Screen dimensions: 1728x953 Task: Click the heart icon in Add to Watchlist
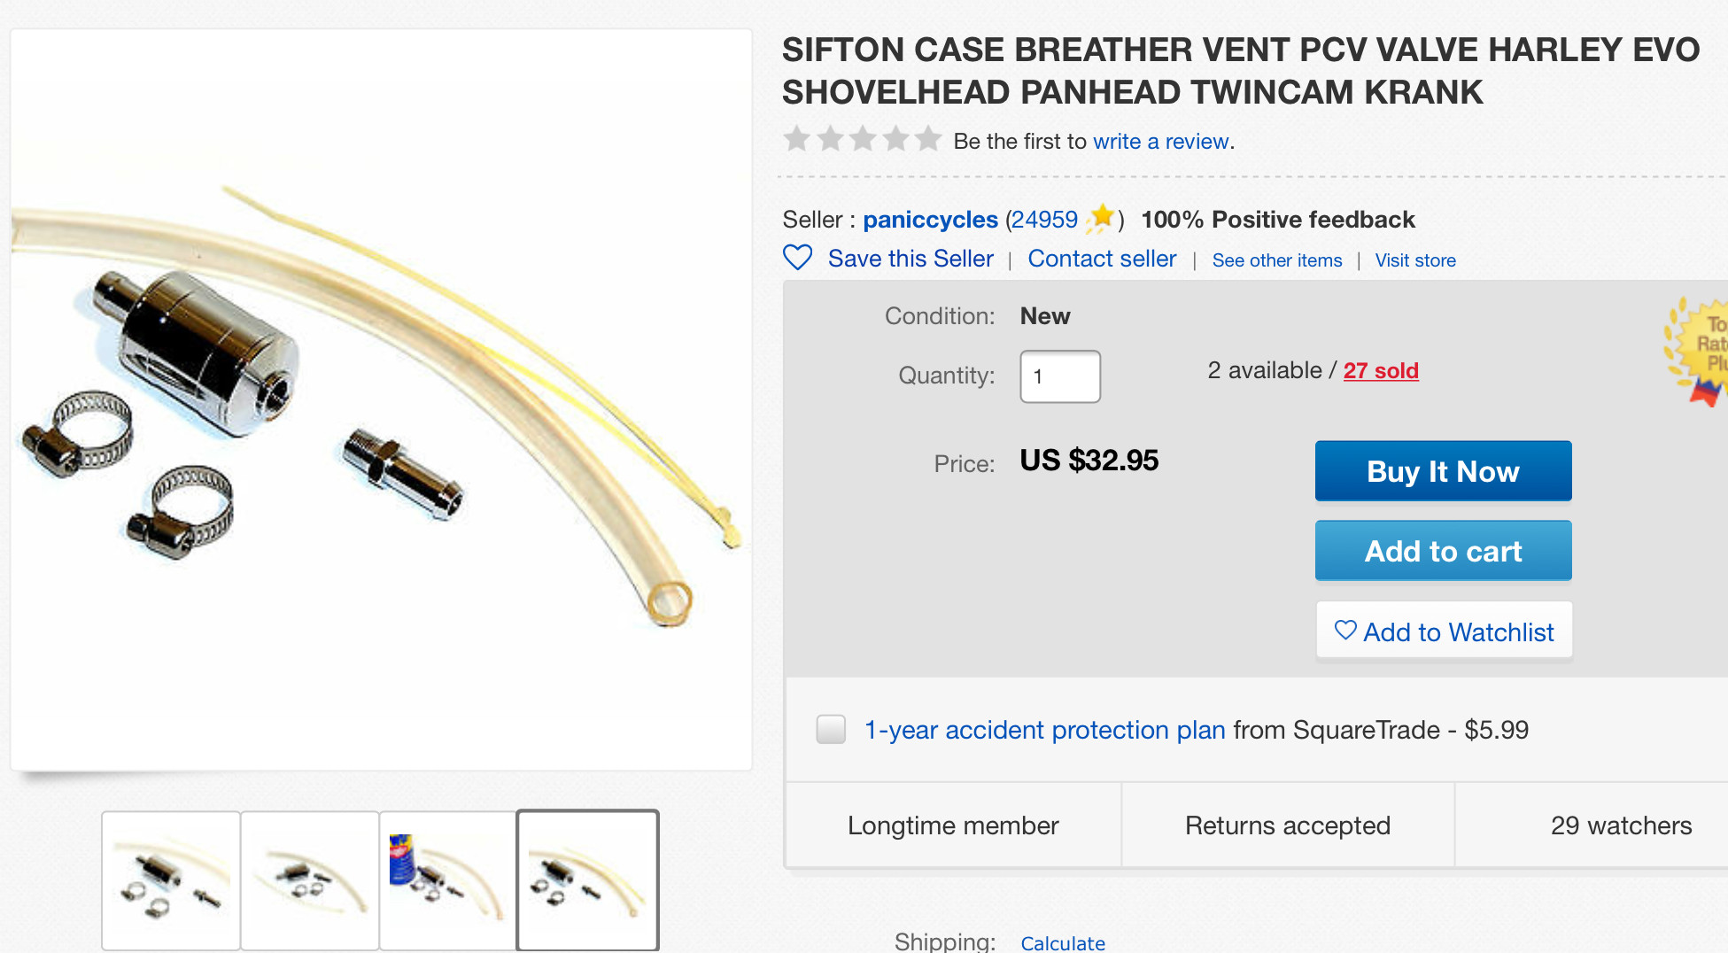(1345, 631)
